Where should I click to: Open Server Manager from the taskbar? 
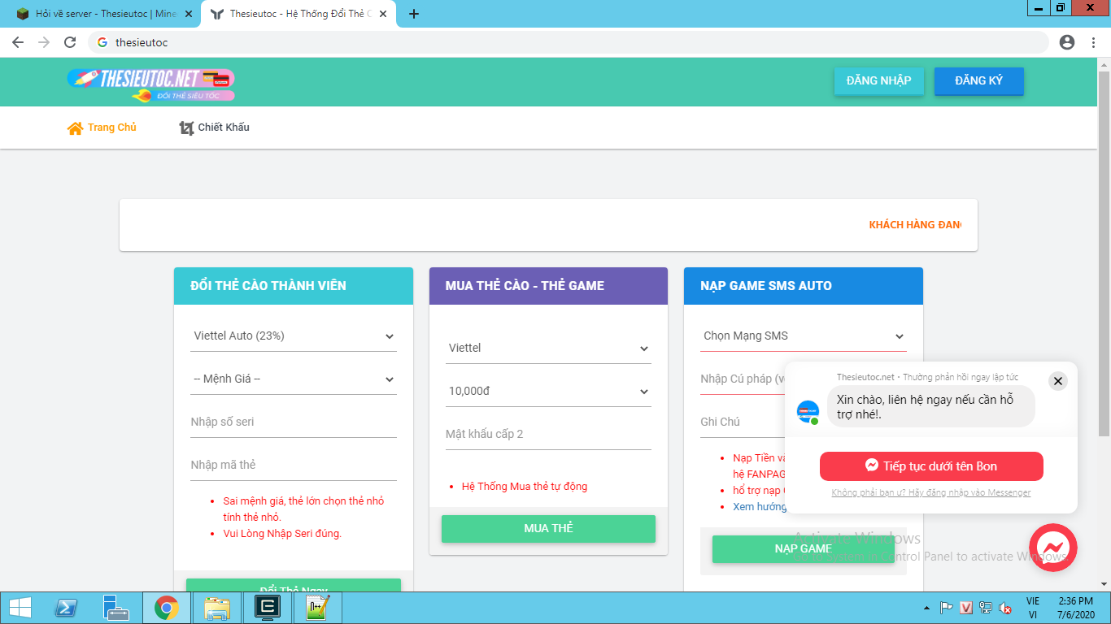[x=116, y=608]
